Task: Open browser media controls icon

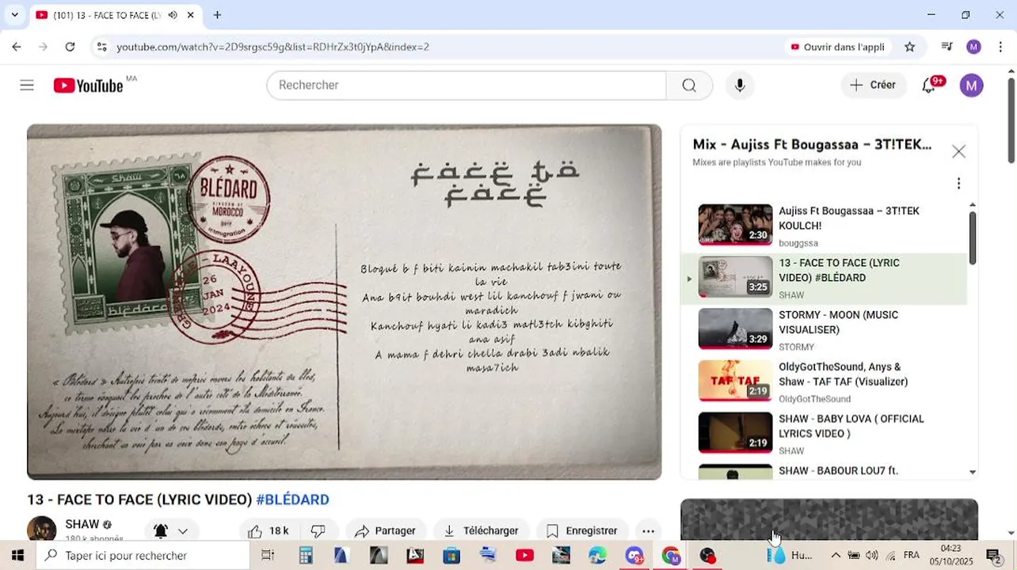Action: click(x=947, y=47)
